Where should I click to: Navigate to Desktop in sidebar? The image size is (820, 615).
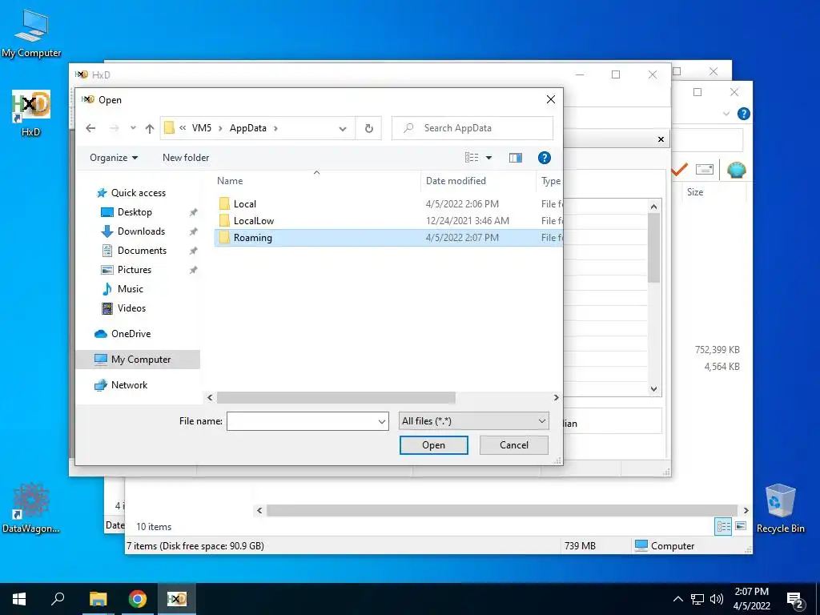tap(135, 211)
